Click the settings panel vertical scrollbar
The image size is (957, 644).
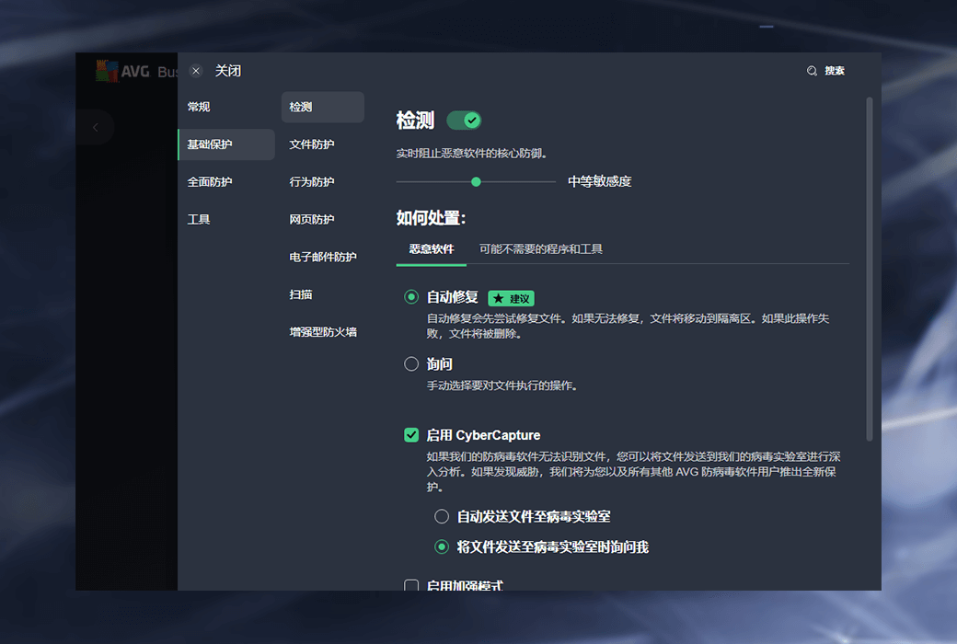(x=869, y=267)
